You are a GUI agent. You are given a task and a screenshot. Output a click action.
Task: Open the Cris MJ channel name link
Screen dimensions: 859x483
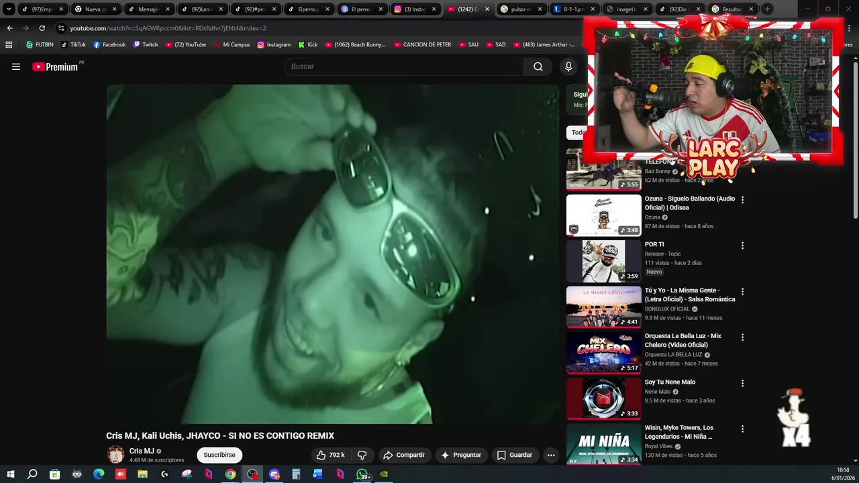coord(142,451)
